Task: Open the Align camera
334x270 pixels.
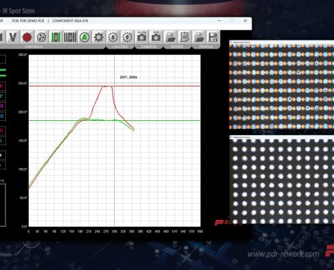Action: click(x=142, y=36)
